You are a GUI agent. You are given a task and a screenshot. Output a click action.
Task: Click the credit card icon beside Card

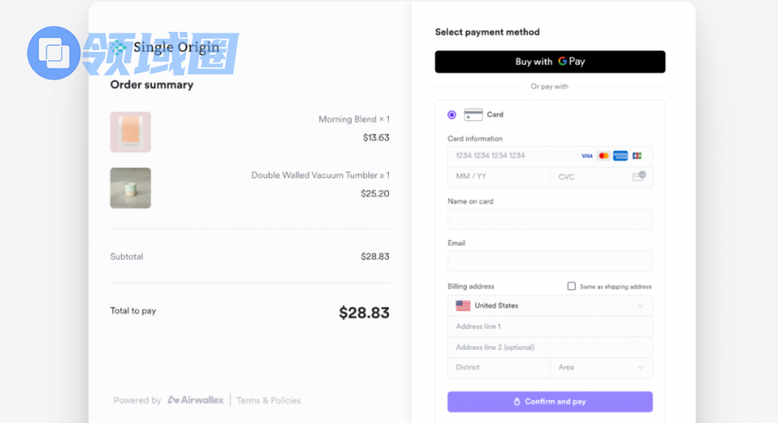[x=473, y=114]
